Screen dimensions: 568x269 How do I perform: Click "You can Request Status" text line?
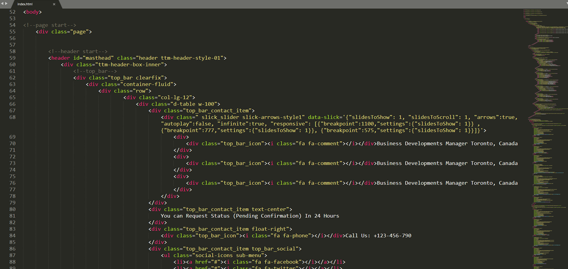pyautogui.click(x=250, y=216)
